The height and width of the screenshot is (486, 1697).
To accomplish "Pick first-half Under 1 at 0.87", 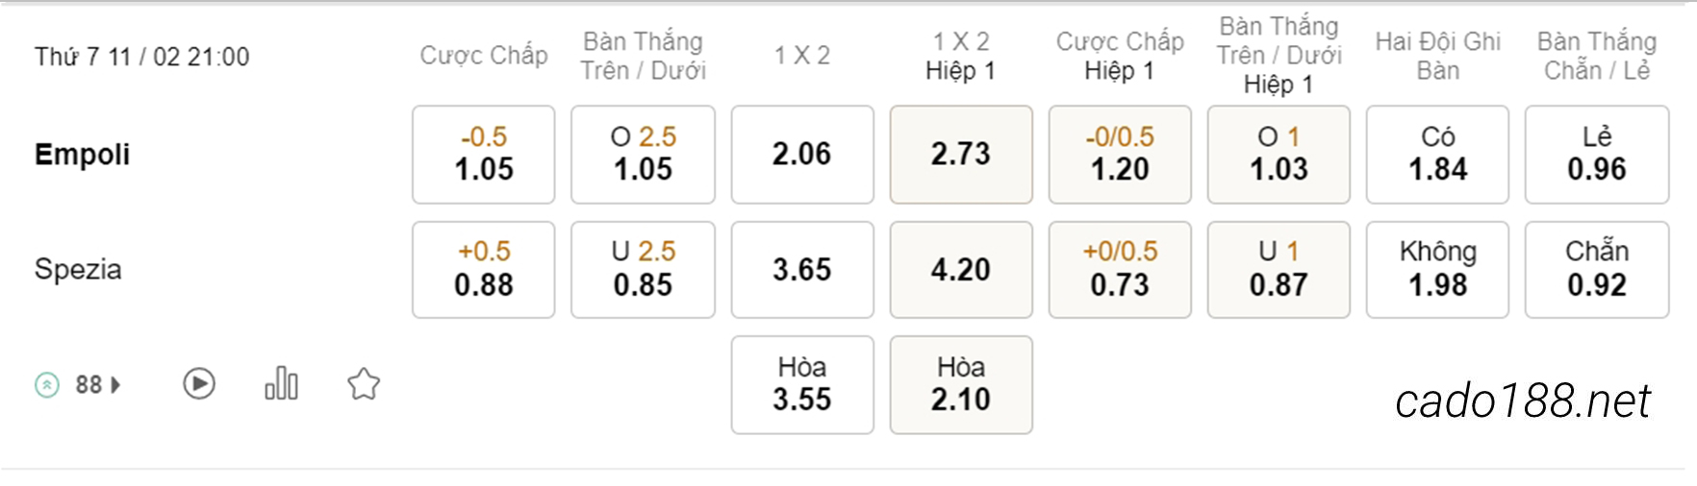I will [x=1279, y=270].
